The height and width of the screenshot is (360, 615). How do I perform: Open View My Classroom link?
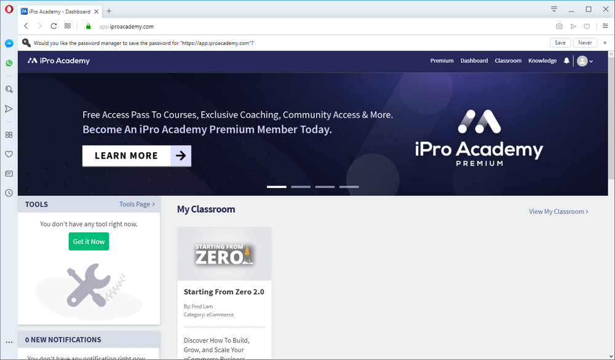(x=558, y=211)
